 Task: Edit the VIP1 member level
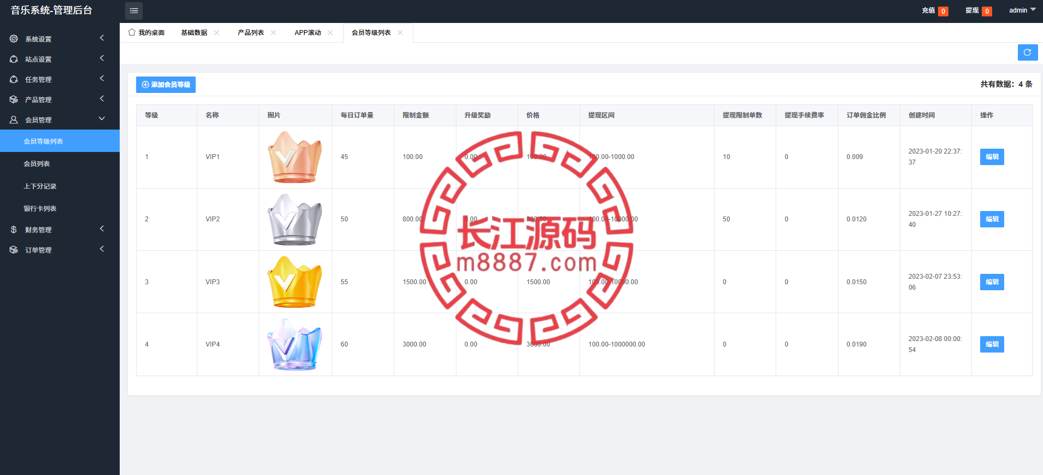click(x=992, y=157)
